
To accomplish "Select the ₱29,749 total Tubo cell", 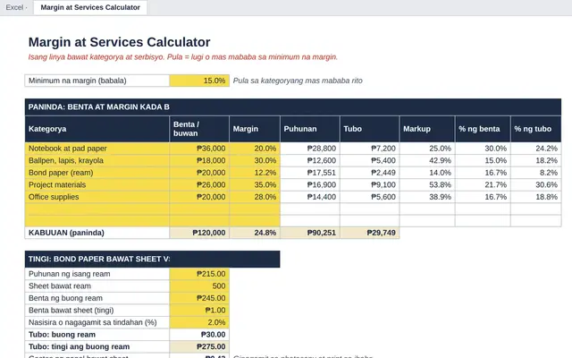I will coord(369,233).
